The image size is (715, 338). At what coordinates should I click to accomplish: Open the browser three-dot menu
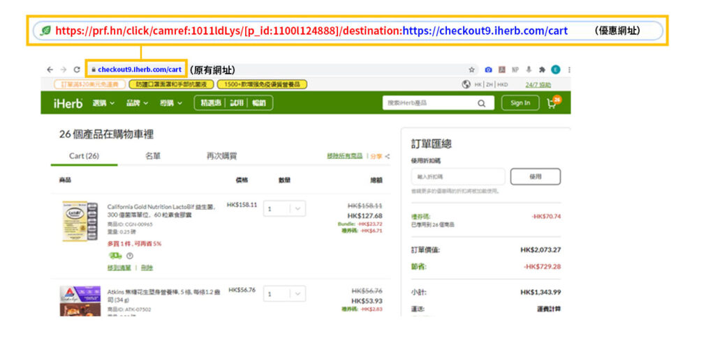[x=568, y=70]
